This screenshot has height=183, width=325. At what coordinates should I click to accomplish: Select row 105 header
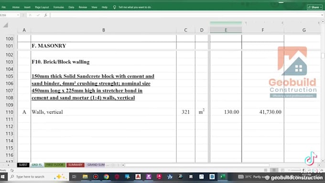[10, 76]
